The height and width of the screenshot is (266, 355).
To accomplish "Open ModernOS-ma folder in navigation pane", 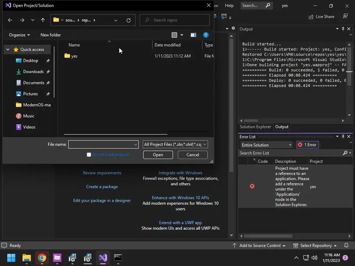I will coord(33,105).
